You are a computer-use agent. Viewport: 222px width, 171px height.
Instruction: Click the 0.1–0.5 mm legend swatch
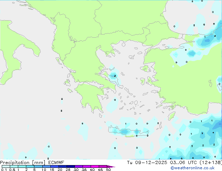coord(6,166)
